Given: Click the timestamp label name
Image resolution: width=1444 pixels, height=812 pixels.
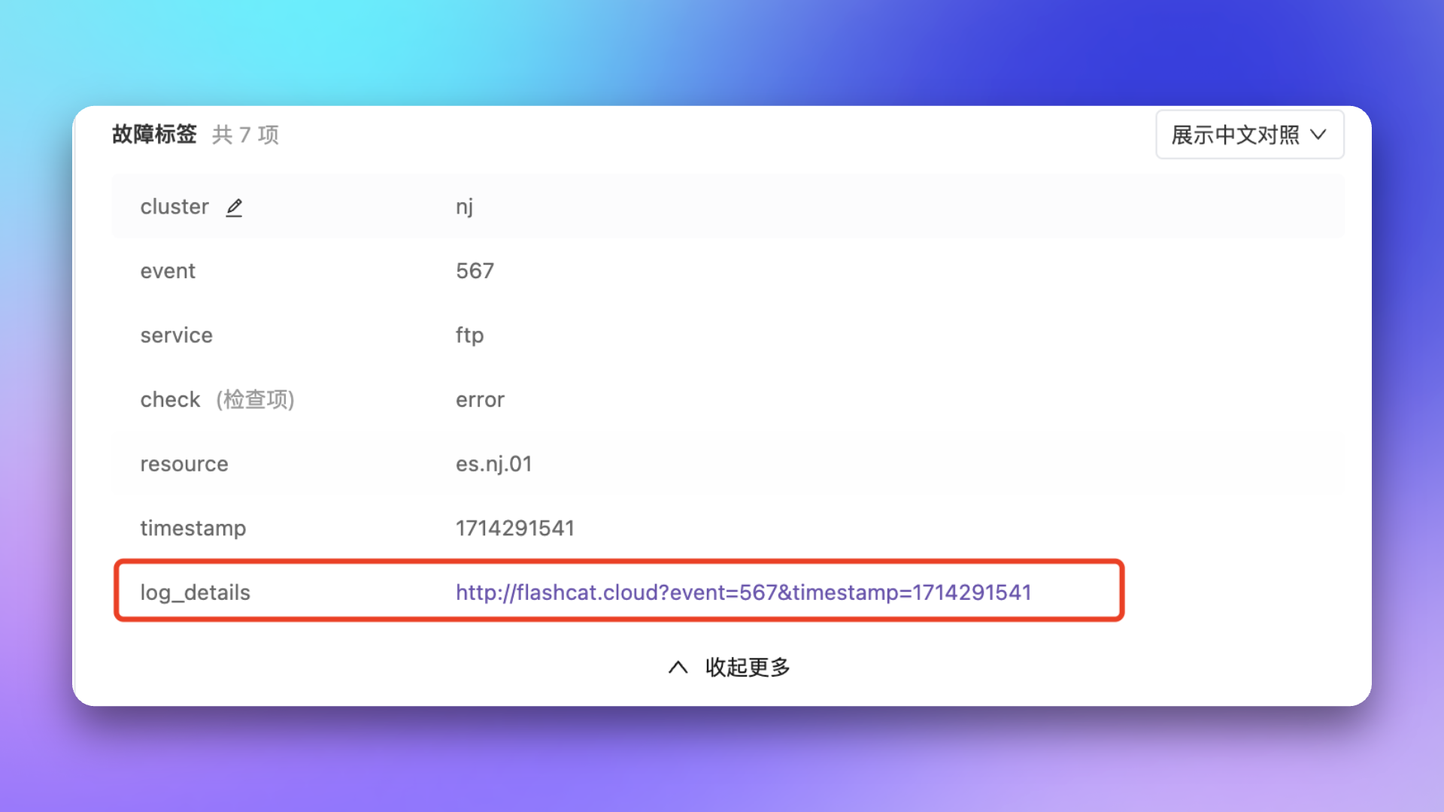Looking at the screenshot, I should pyautogui.click(x=193, y=529).
